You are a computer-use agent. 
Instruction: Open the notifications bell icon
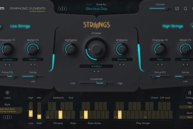pyautogui.click(x=185, y=9)
